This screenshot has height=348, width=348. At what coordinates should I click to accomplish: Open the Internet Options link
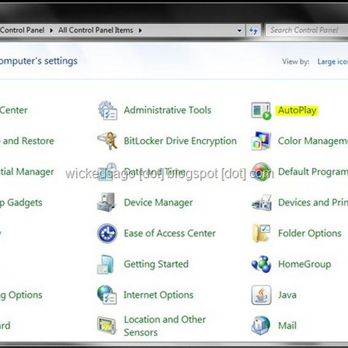pyautogui.click(x=158, y=295)
